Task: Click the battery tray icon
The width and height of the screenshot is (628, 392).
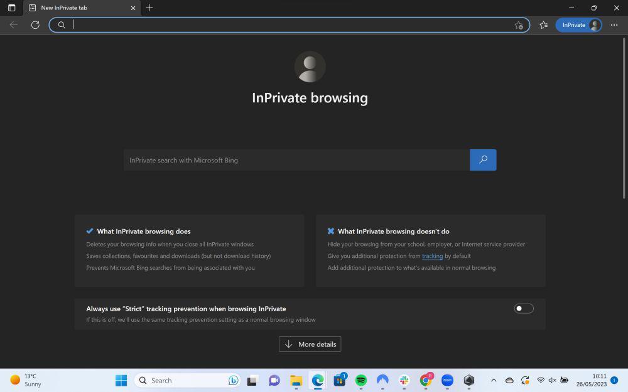Action: coord(565,381)
